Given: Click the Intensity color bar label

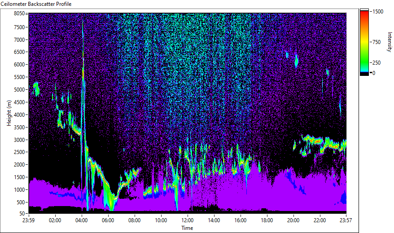Looking at the screenshot, I should point(390,42).
